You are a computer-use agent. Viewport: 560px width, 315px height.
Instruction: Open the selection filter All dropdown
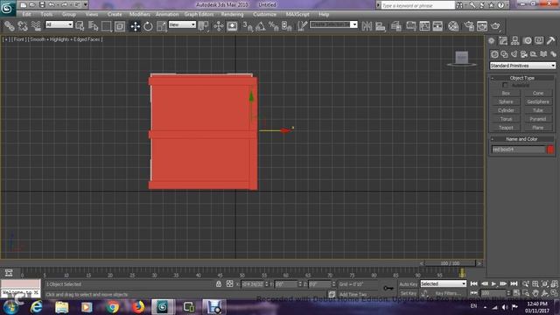(x=59, y=24)
